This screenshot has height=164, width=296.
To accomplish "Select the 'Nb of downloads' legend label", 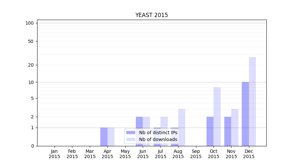I will (x=158, y=139).
